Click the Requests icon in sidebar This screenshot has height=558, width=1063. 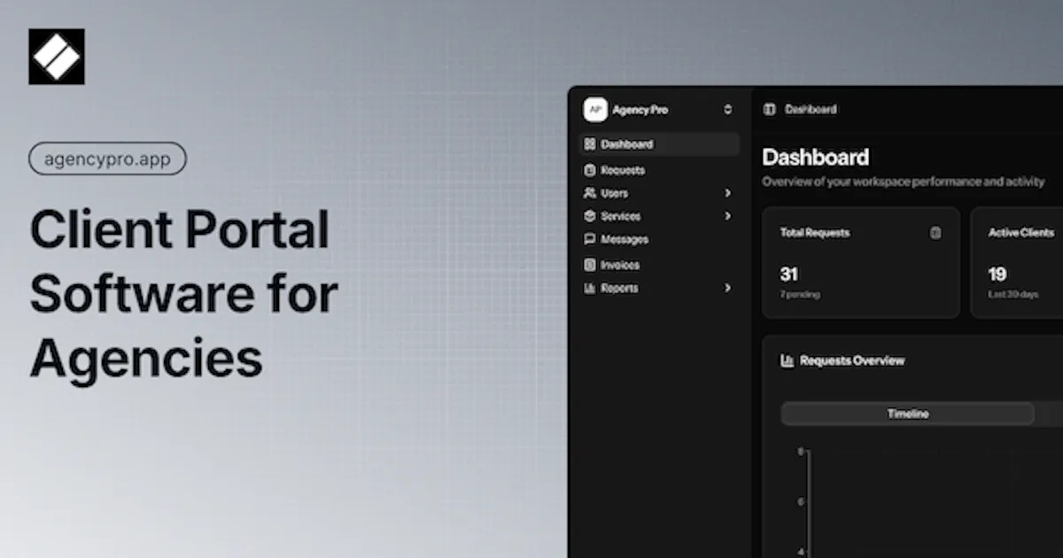(x=590, y=170)
